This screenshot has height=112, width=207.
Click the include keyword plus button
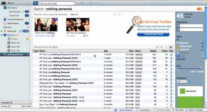(x=178, y=26)
